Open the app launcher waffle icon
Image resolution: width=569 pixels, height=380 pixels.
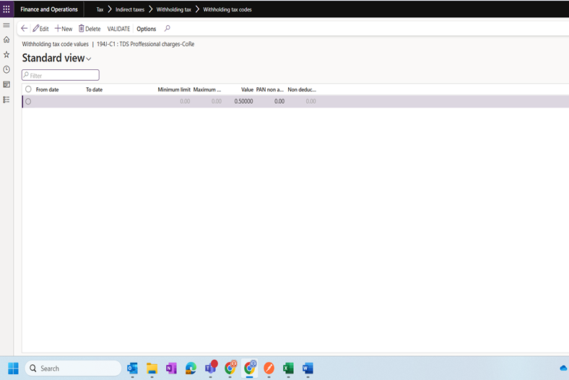click(6, 9)
